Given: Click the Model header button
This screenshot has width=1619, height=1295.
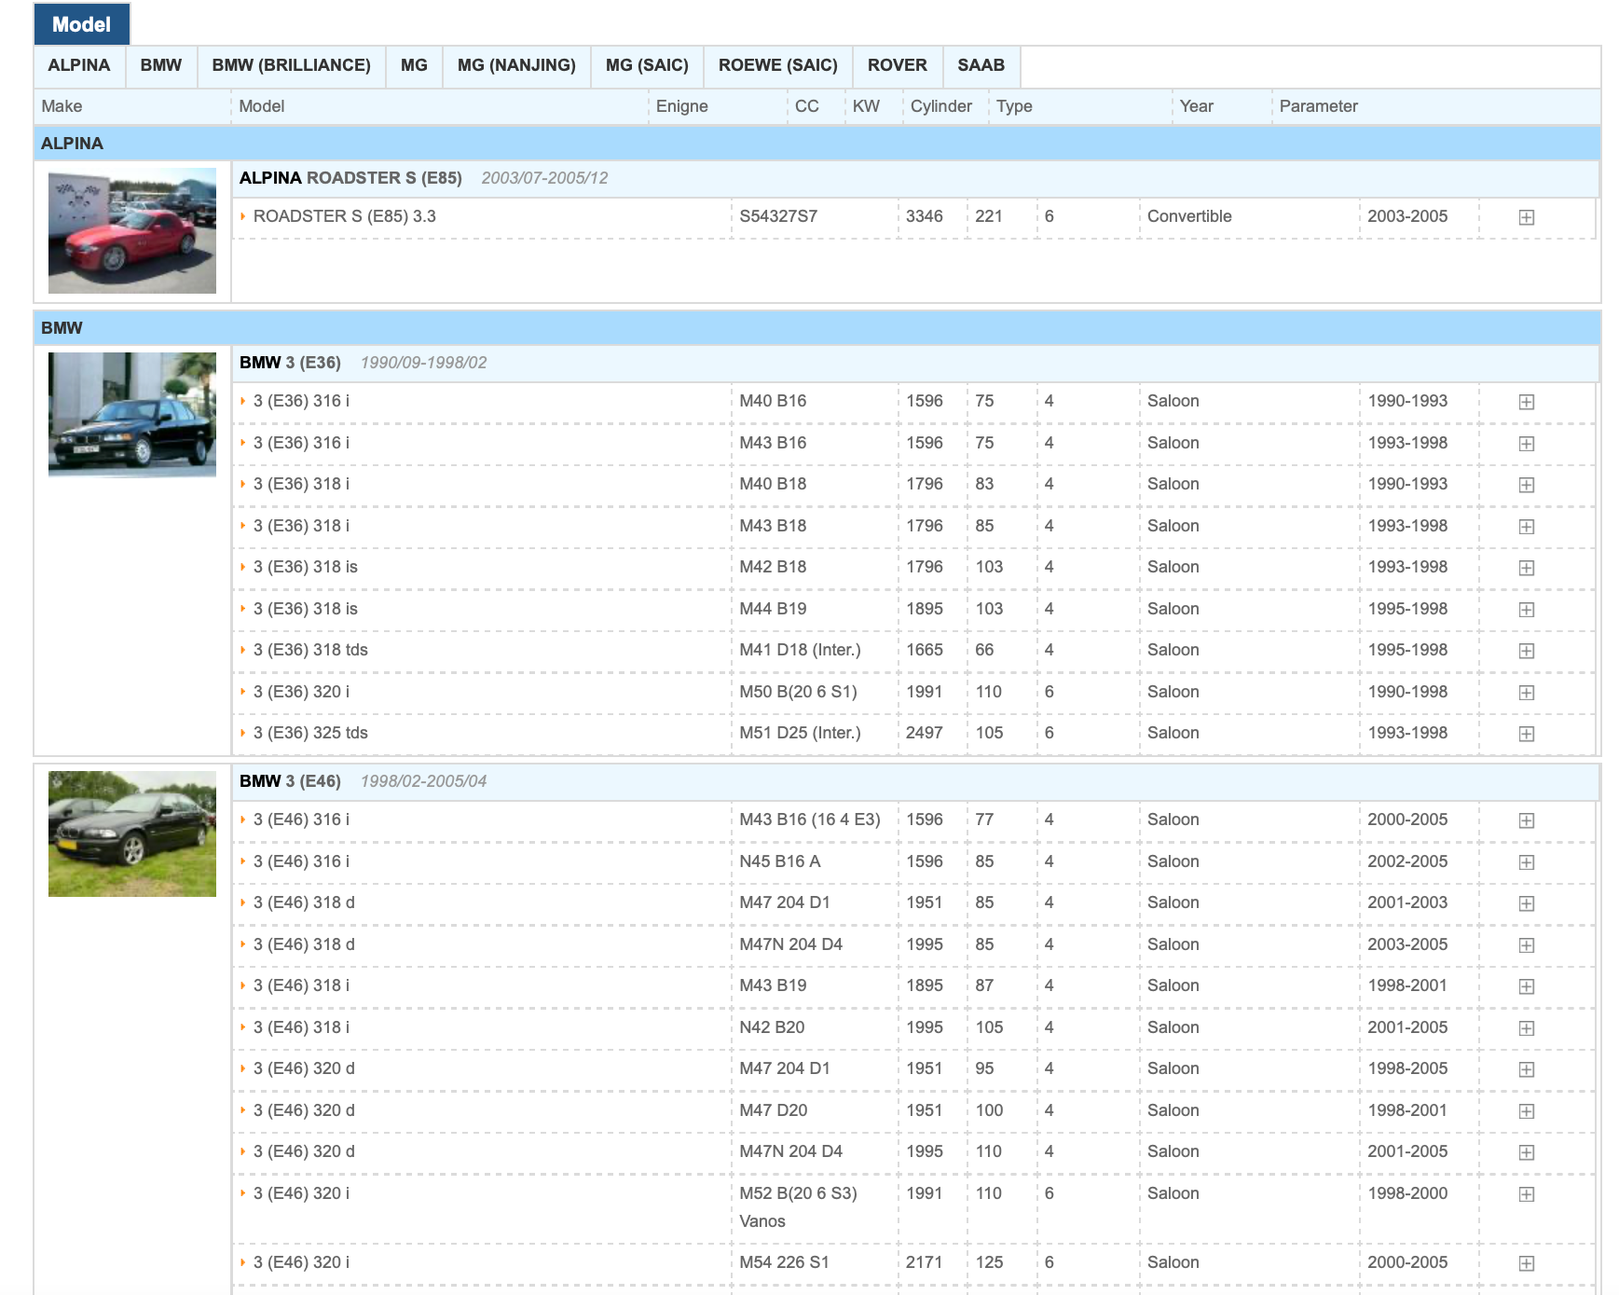Looking at the screenshot, I should 82,24.
